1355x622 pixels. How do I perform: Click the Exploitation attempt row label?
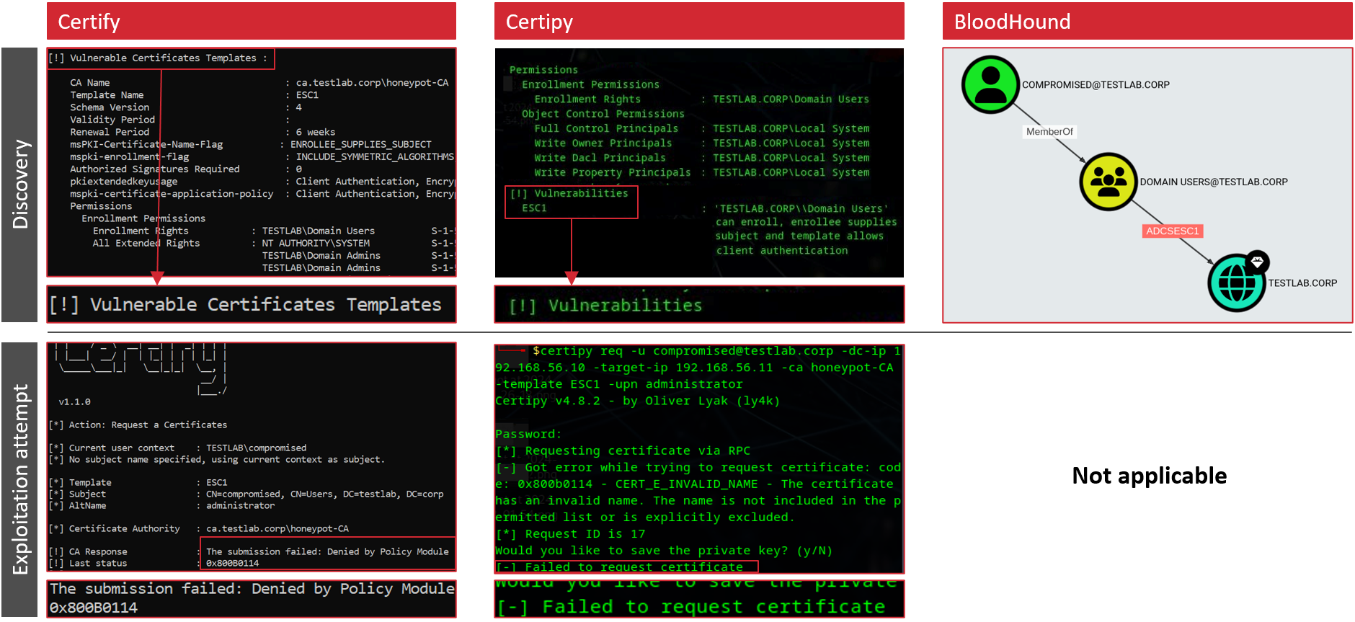point(19,479)
